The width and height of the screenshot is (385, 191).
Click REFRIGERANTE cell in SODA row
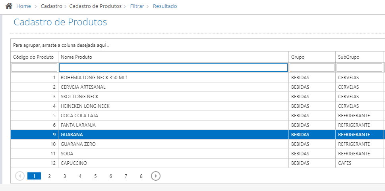point(359,154)
